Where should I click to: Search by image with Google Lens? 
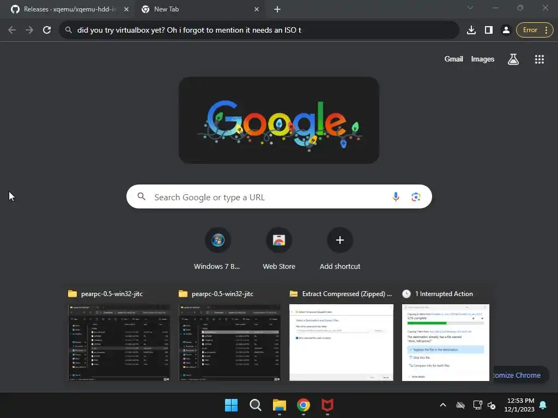(x=416, y=196)
